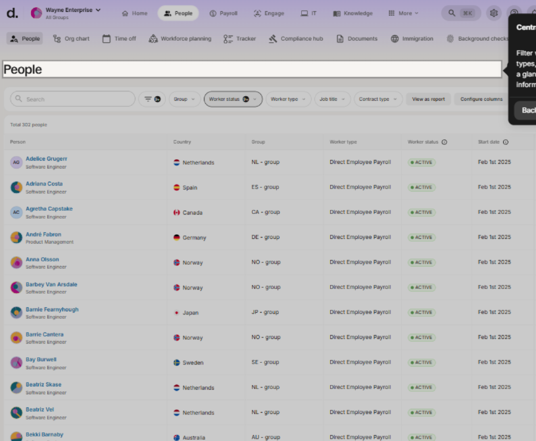
Task: Open the settings gear icon
Action: [x=493, y=13]
